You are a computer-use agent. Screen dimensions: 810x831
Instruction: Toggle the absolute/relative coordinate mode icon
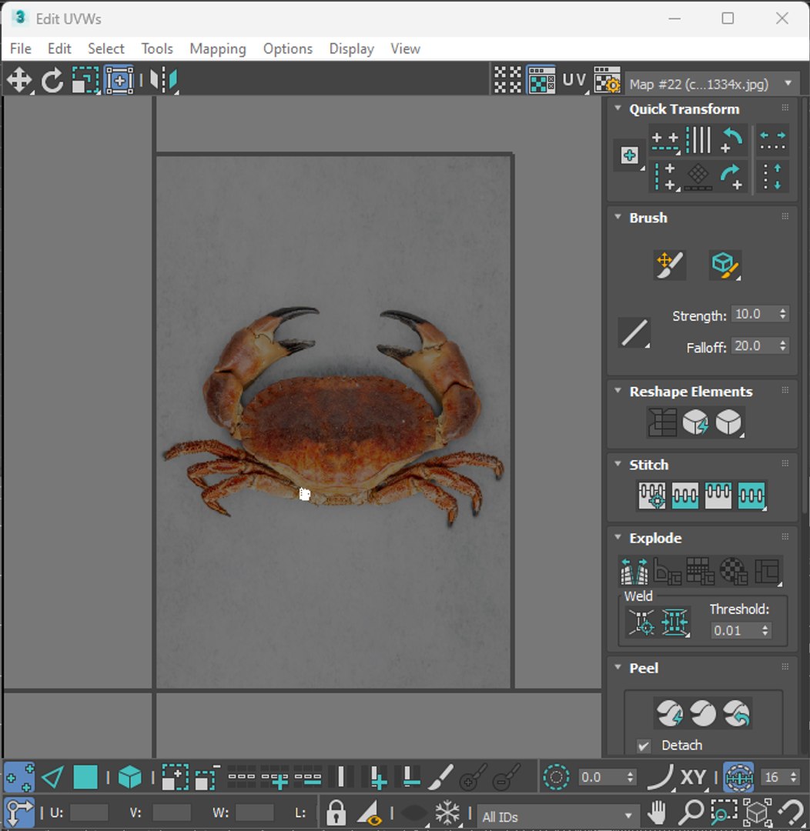[19, 812]
